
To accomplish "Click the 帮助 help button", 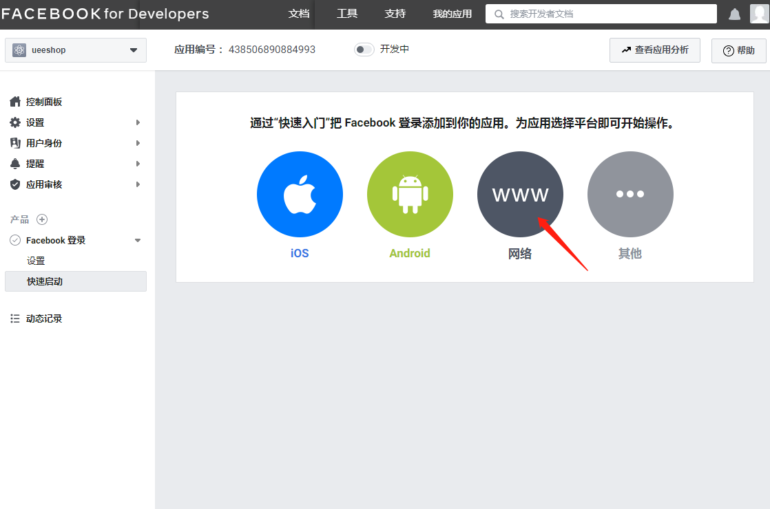I will [738, 50].
